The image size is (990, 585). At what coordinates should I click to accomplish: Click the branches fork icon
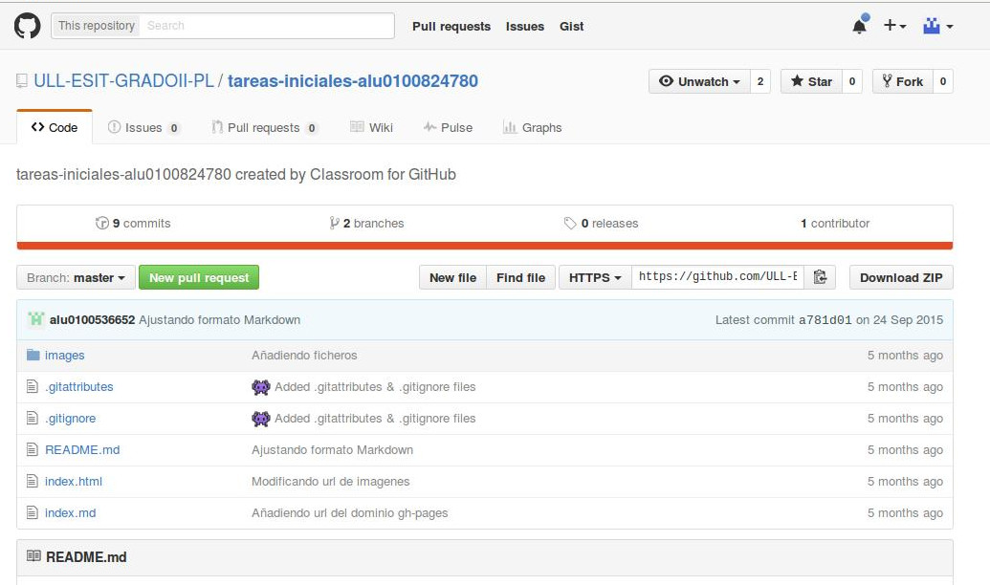click(x=334, y=223)
